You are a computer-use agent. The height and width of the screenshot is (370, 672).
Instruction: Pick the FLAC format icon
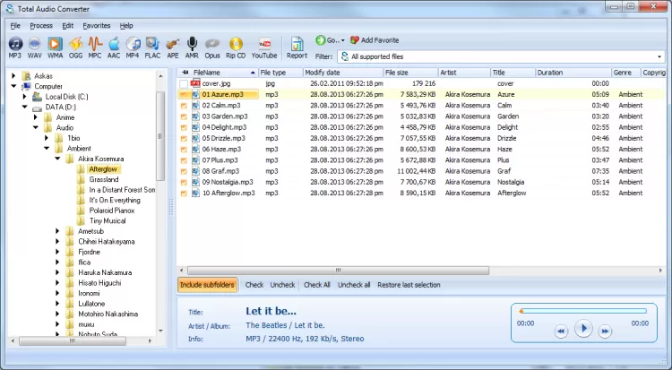point(152,46)
